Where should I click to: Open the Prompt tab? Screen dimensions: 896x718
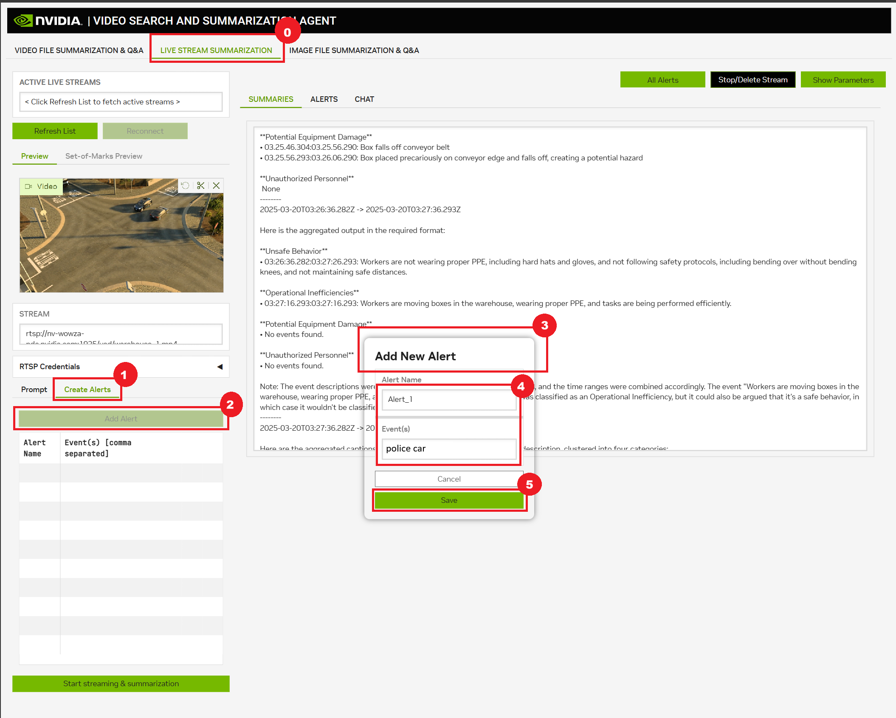(34, 389)
